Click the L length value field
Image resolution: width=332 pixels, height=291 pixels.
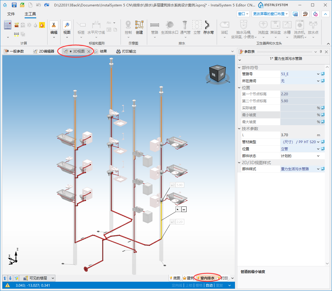pos(298,135)
